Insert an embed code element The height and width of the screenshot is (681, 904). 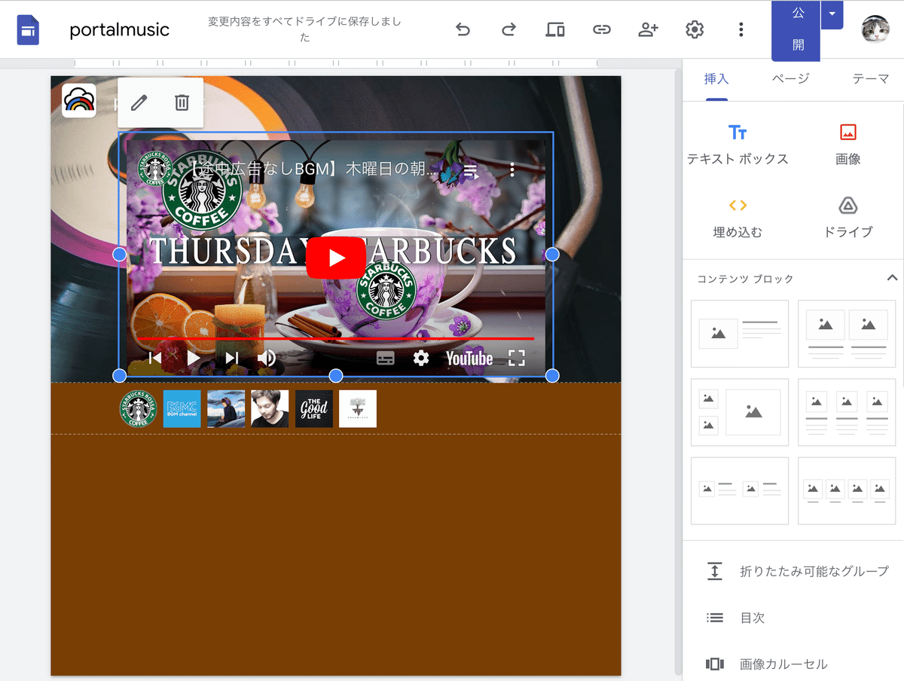[738, 218]
